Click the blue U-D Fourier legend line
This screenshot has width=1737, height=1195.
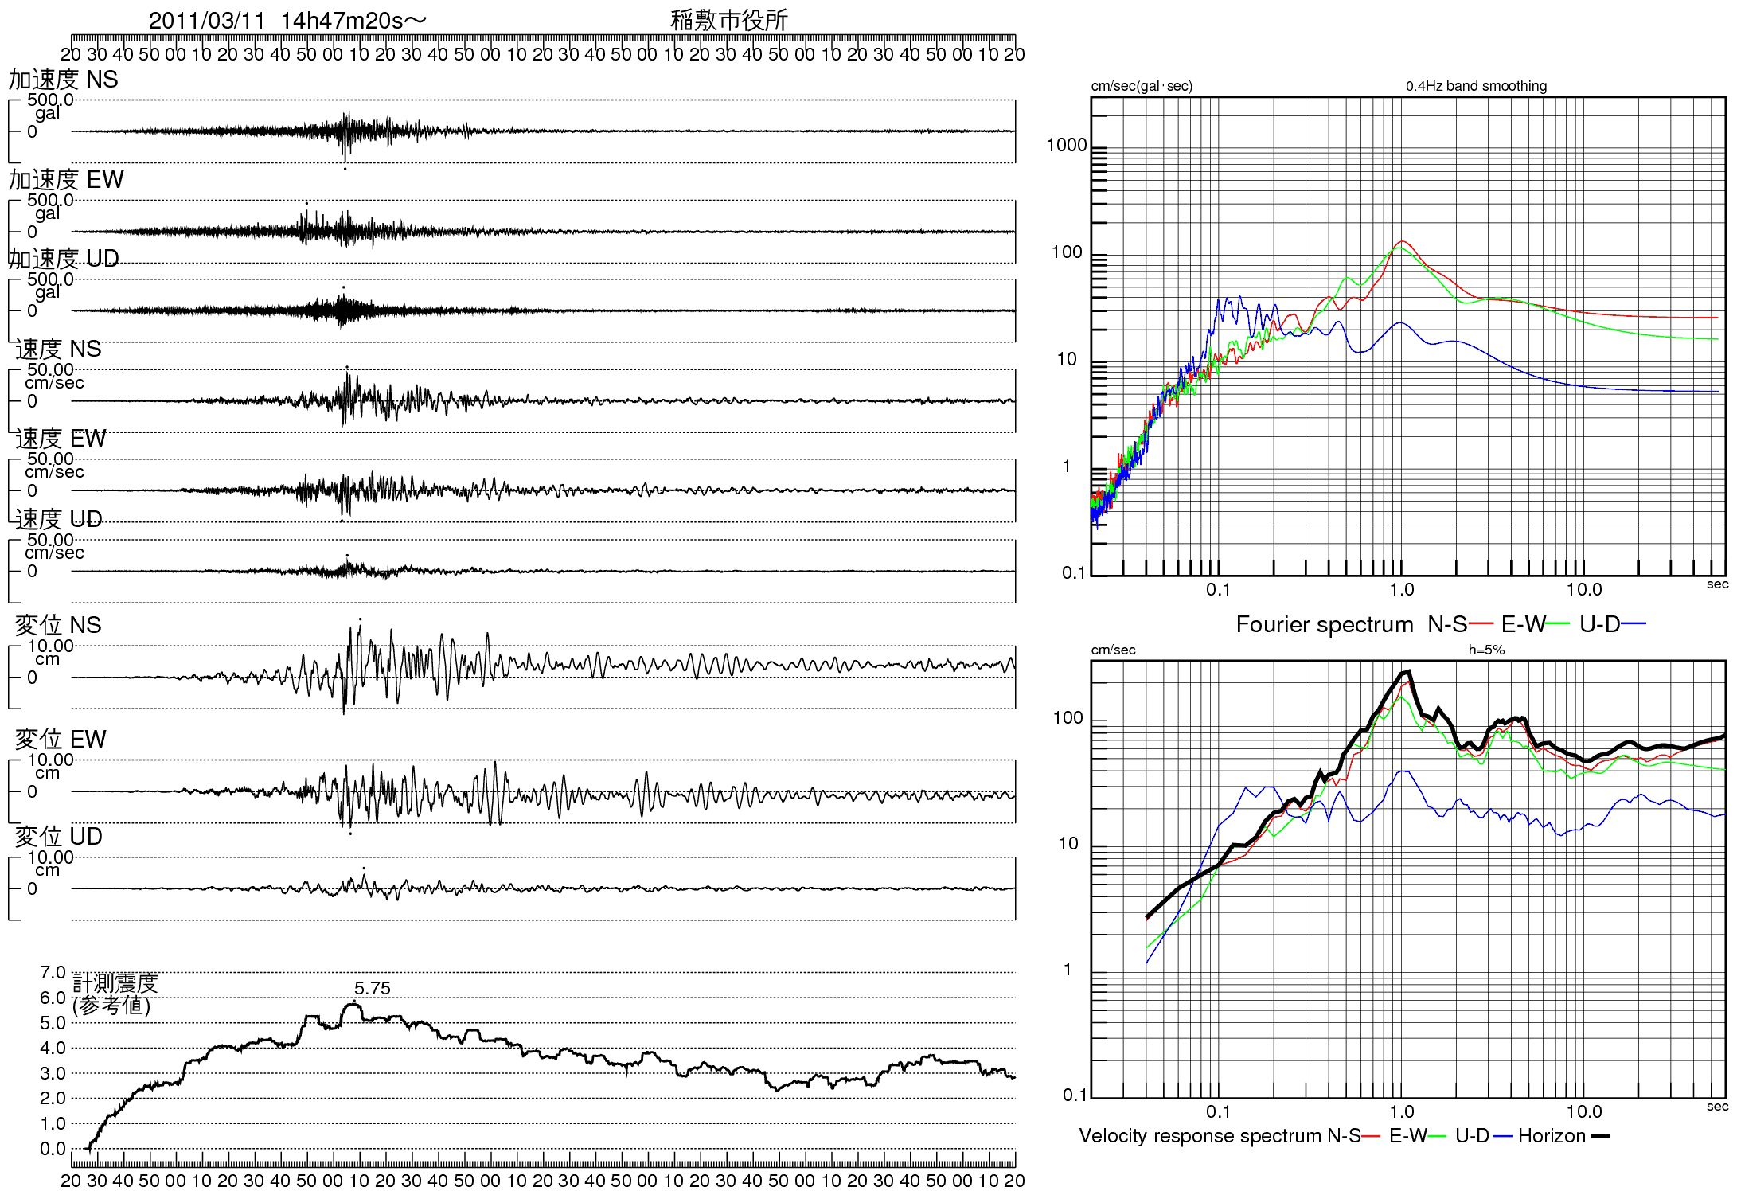[1634, 624]
